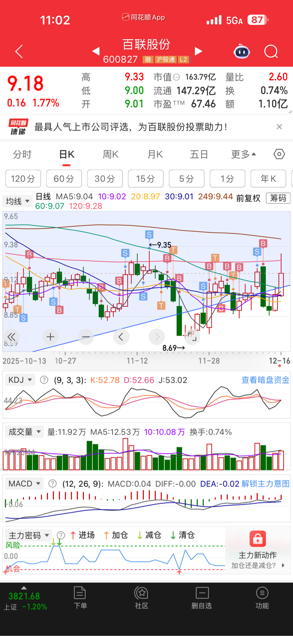
Task: Tap 加仓还是减仓? link
Action: (x=258, y=566)
